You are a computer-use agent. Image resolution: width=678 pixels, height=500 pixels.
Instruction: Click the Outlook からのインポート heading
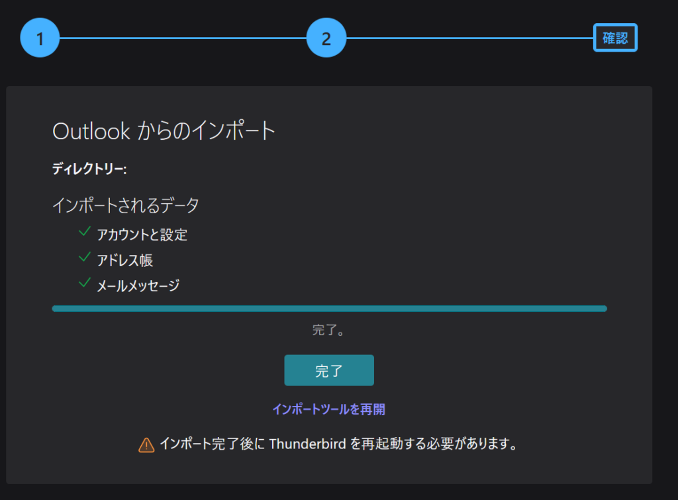[164, 131]
